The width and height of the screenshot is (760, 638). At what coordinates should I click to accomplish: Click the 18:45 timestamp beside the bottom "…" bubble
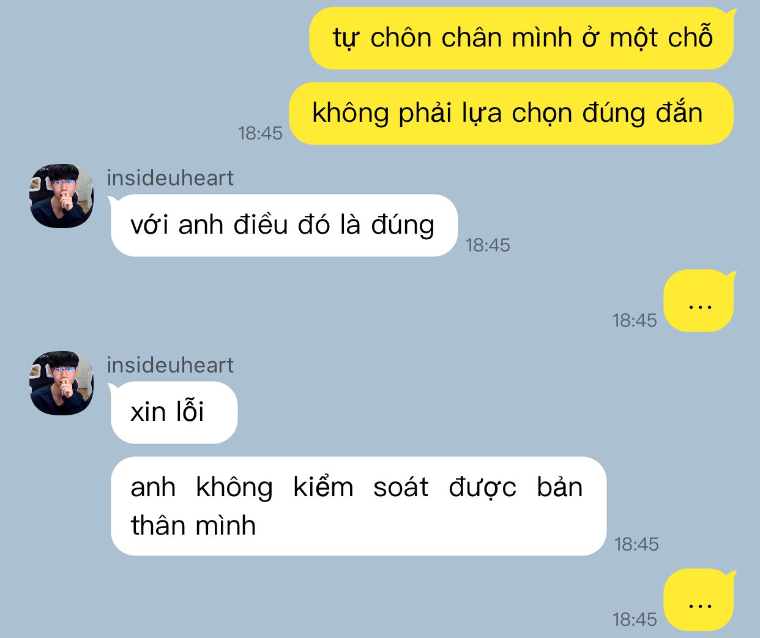point(635,619)
